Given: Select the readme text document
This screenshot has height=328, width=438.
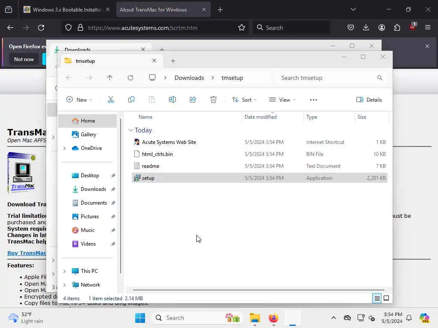Looking at the screenshot, I should (x=259, y=166).
